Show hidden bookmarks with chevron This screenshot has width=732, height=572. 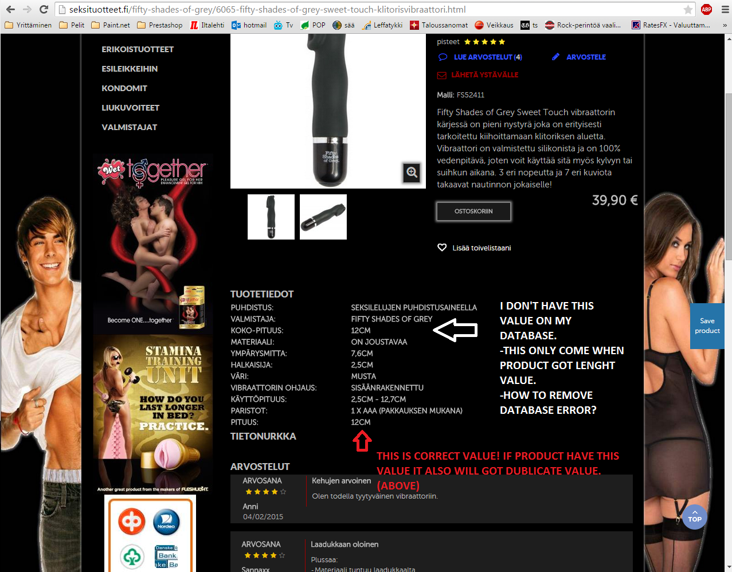pyautogui.click(x=725, y=25)
